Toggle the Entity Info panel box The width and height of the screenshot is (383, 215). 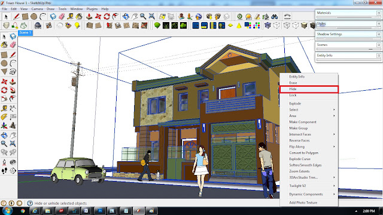click(379, 56)
